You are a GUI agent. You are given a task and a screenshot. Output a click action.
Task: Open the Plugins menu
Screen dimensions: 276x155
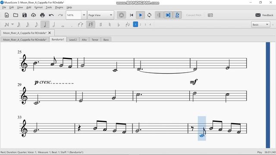59,7
